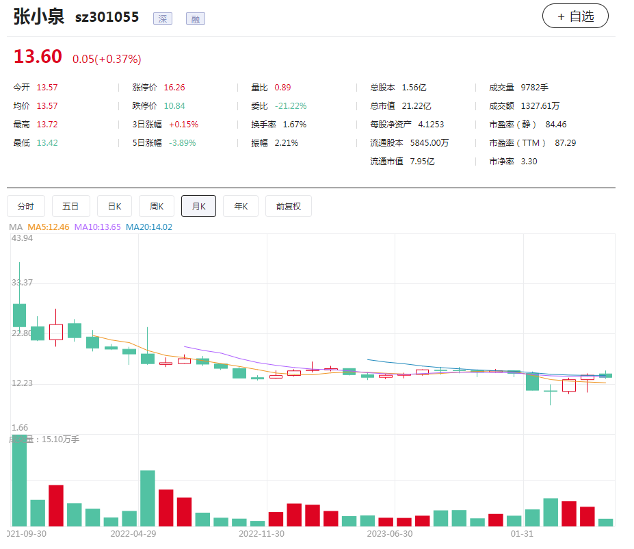Click 流通股本 value 5845.00万
The height and width of the screenshot is (549, 634).
[x=430, y=143]
